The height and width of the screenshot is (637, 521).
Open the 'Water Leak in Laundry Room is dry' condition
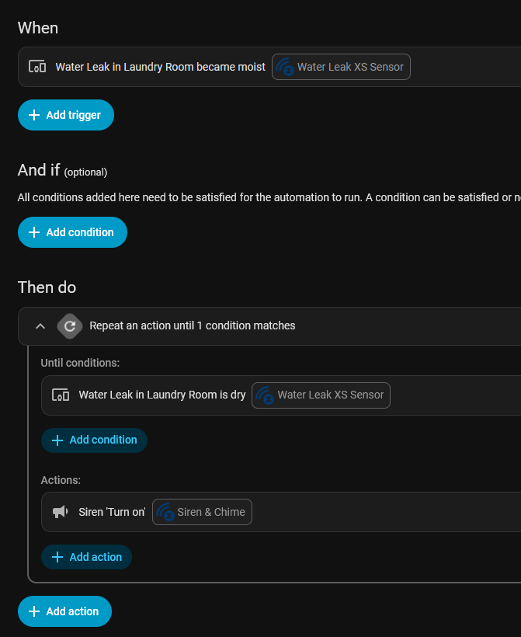[162, 395]
